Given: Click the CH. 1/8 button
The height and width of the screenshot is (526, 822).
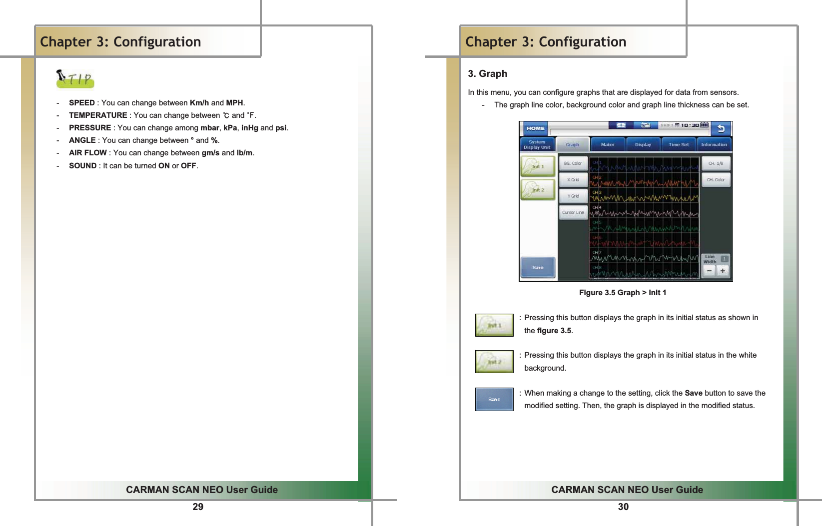Looking at the screenshot, I should pos(716,163).
